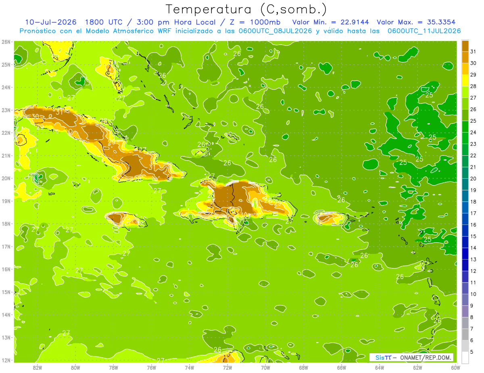Click the 82W longitude axis label
The image size is (484, 373).
pos(38,367)
